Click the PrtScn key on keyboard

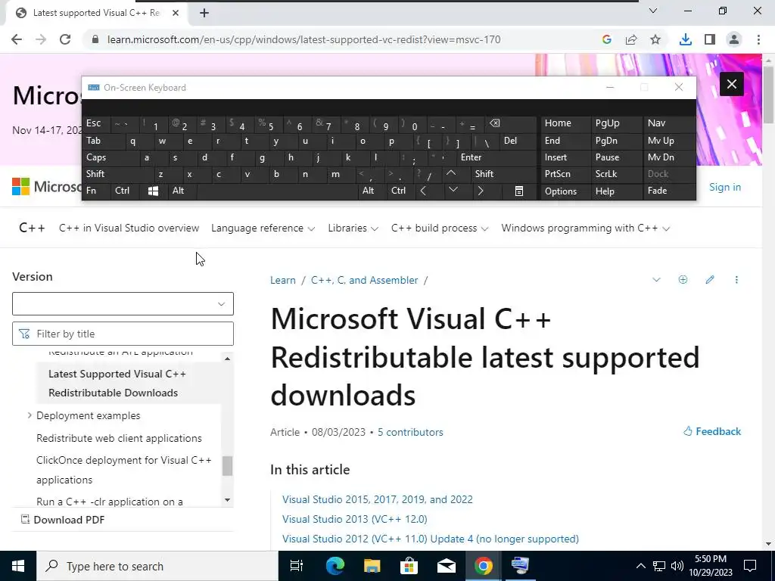(558, 174)
